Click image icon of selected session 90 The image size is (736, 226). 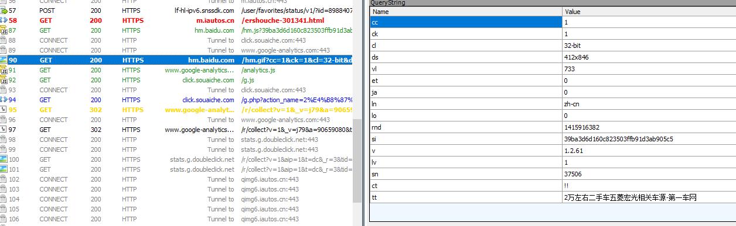click(4, 60)
